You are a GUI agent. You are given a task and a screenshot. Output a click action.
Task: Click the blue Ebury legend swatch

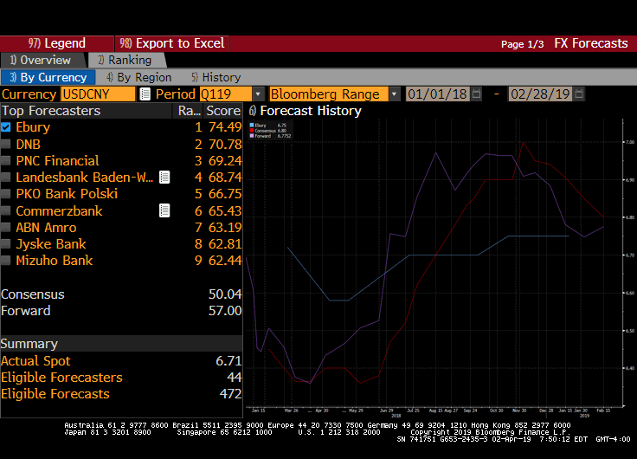pos(252,126)
